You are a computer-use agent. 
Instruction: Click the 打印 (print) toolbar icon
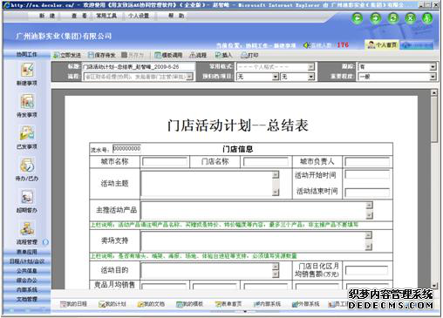tap(249, 55)
